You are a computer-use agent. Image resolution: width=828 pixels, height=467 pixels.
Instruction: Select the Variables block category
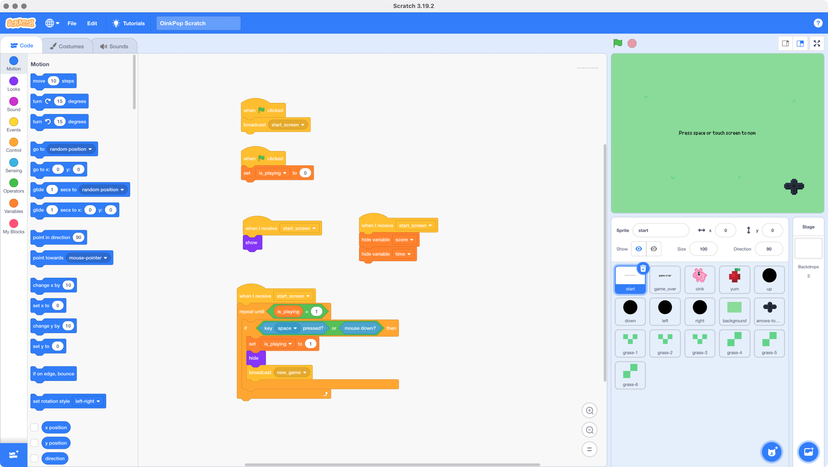tap(14, 206)
